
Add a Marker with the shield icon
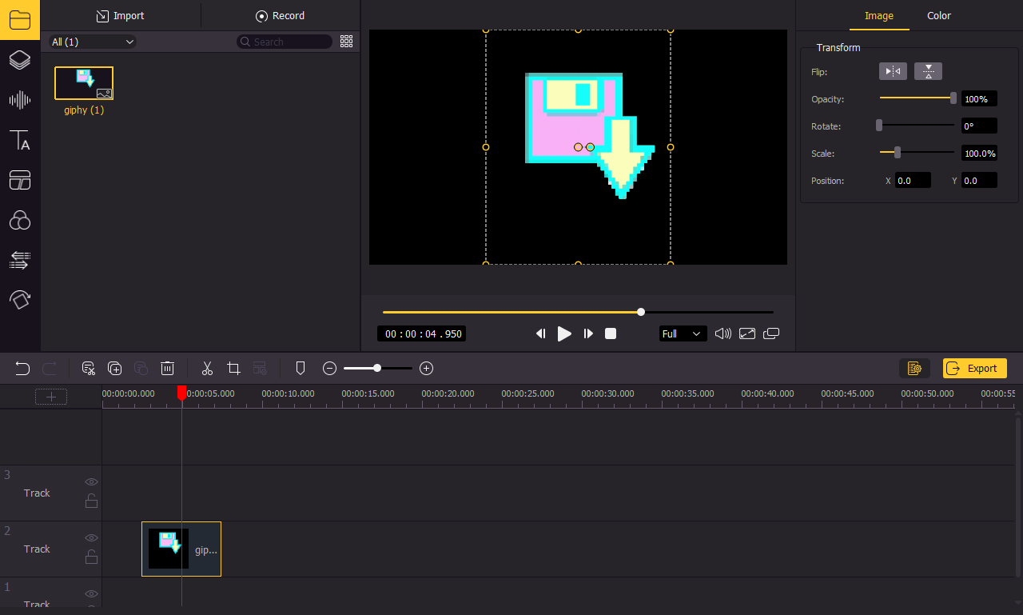pos(301,369)
